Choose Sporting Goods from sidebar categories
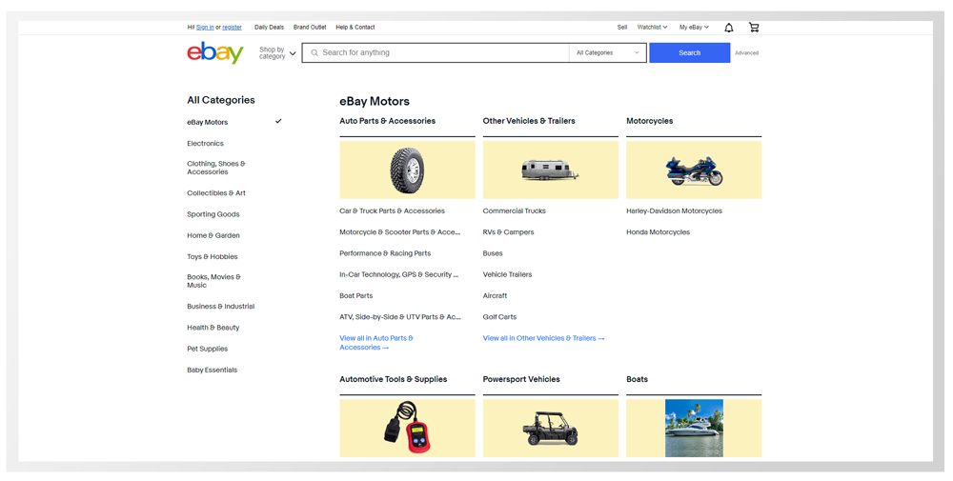The height and width of the screenshot is (481, 953). [213, 214]
